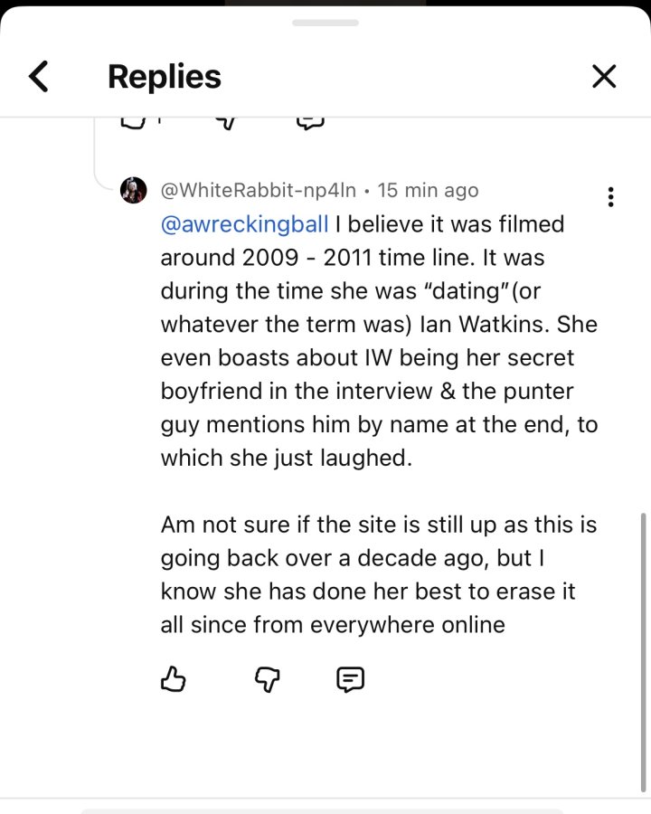Tap the Replies heading
Viewport: 651px width, 814px height.
click(x=164, y=76)
